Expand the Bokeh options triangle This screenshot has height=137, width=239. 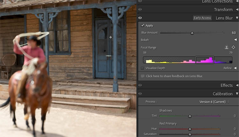(235, 40)
